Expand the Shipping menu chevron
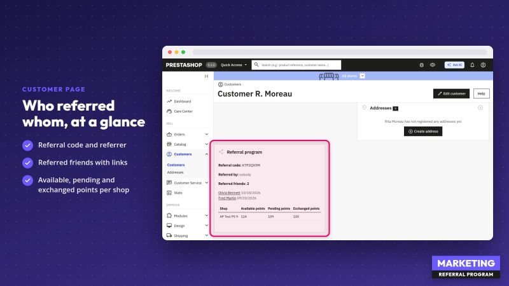Image resolution: width=509 pixels, height=286 pixels. tap(206, 235)
